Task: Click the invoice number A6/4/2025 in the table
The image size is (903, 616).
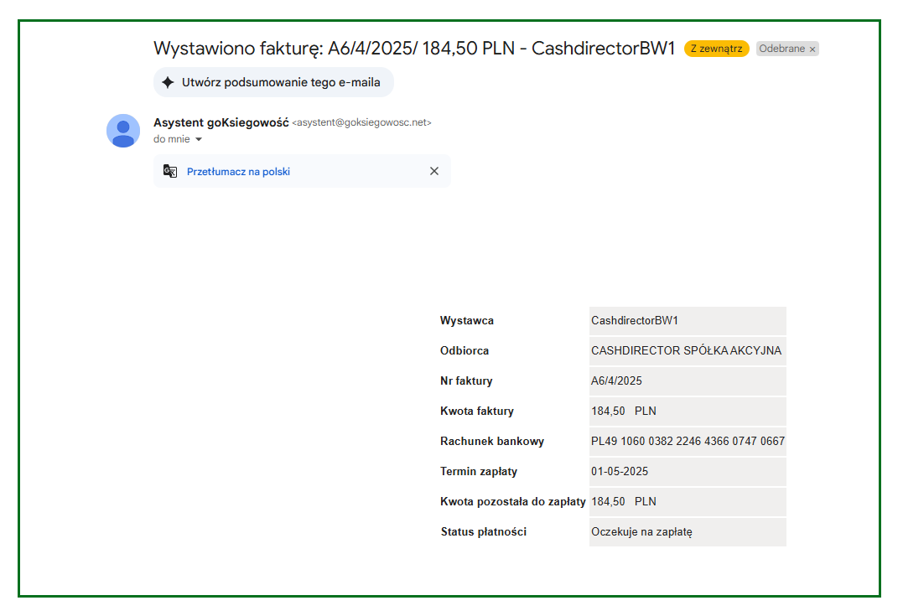Action: point(616,380)
